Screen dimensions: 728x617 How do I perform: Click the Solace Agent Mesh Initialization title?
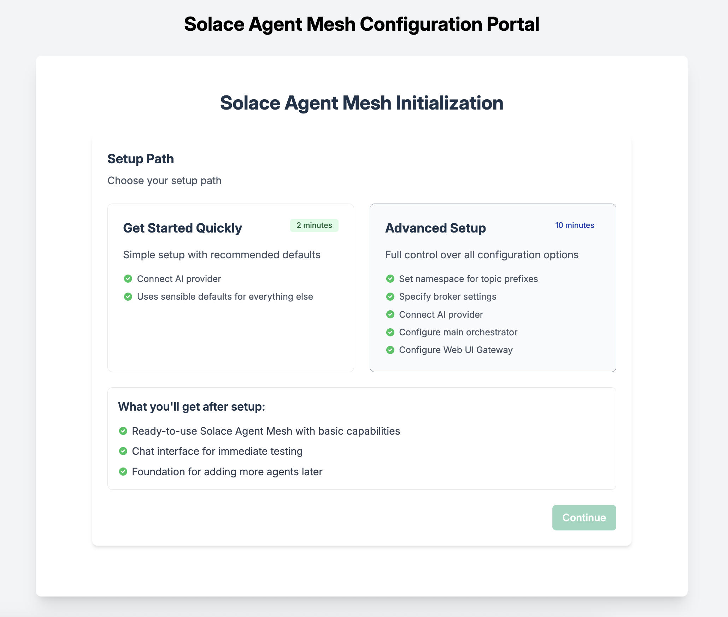pos(362,103)
